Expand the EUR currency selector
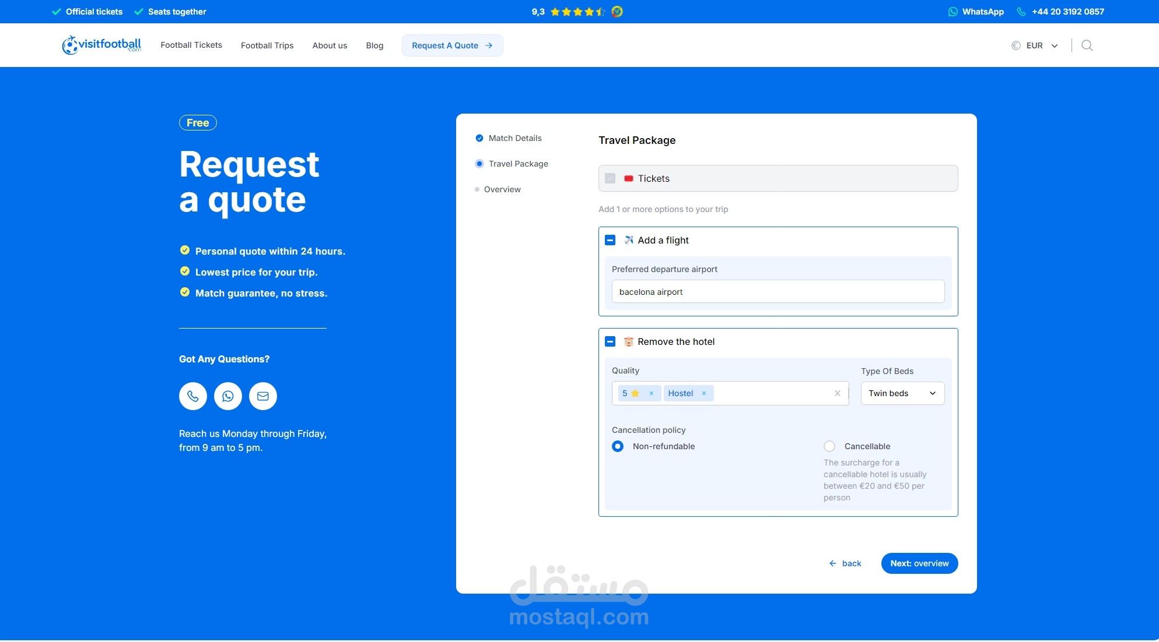Screen dimensions: 1159x642 (x=1035, y=45)
